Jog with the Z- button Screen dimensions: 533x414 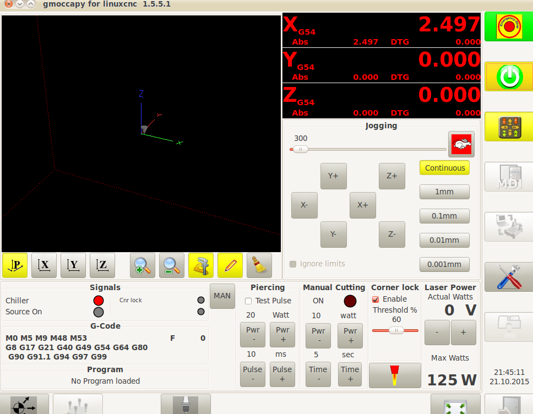click(x=392, y=234)
